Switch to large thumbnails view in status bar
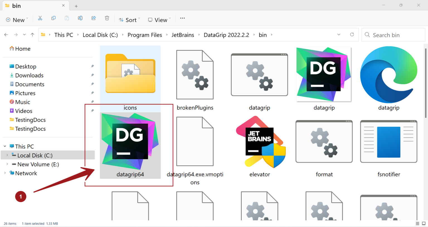Image resolution: width=428 pixels, height=227 pixels. (424, 223)
